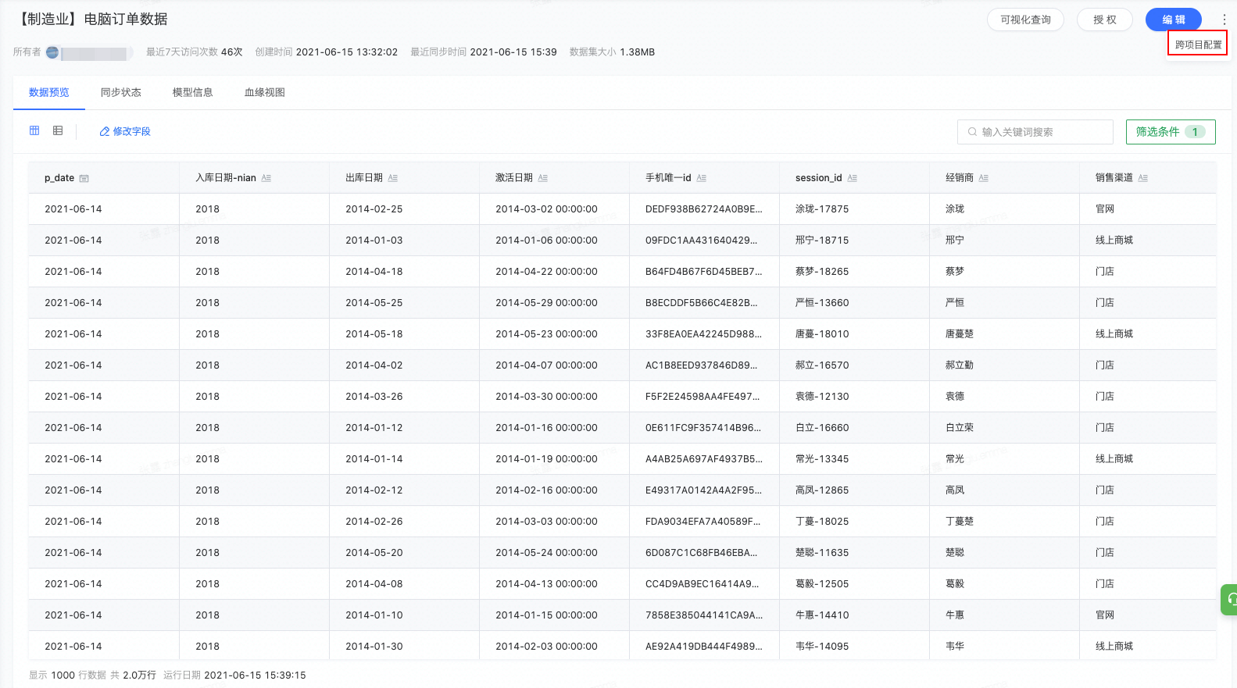Click the 手机唯一id column type icon
Screen dimensions: 1237x688
pyautogui.click(x=702, y=178)
